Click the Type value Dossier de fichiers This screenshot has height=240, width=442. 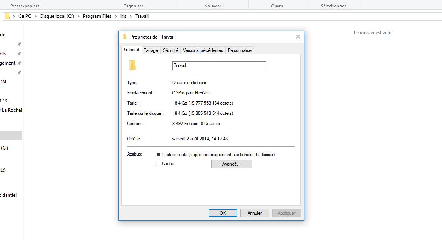189,83
